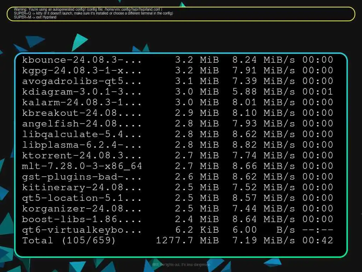Click the 1277.7 MiB total size

pos(187,240)
